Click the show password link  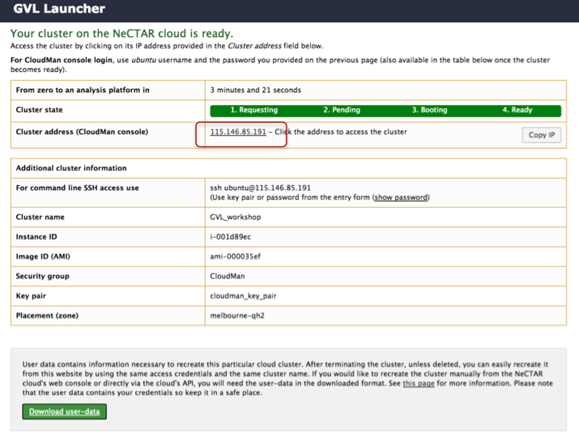[401, 197]
